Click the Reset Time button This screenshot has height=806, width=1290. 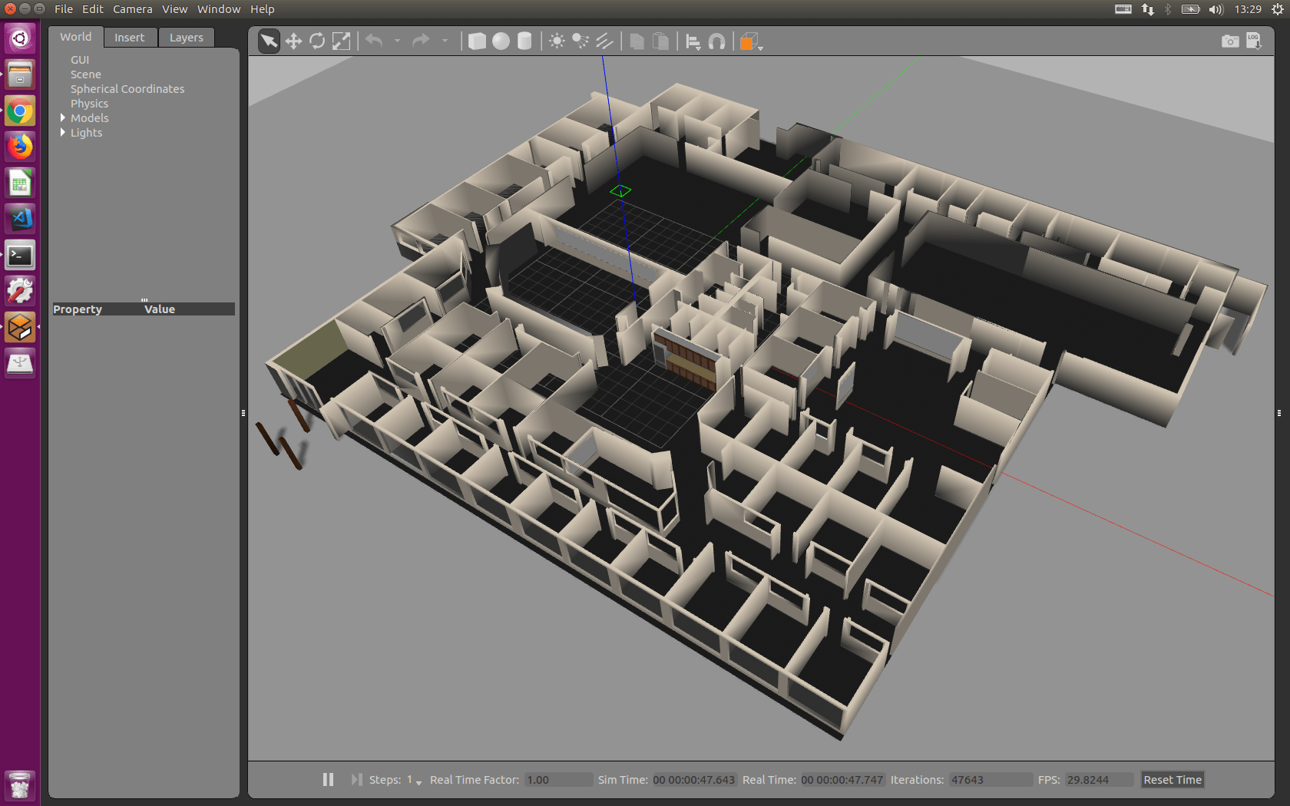click(1173, 780)
